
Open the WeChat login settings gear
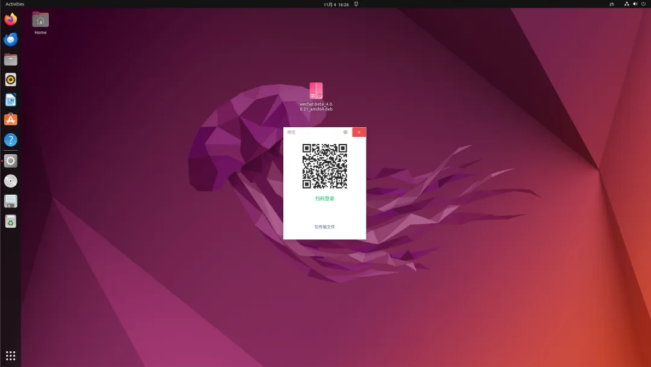345,132
